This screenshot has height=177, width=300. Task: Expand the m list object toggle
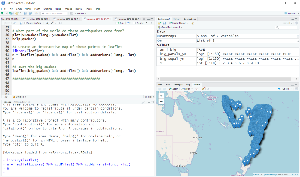pyautogui.click(x=158, y=40)
